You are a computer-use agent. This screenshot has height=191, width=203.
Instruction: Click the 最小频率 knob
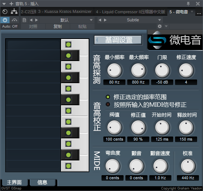(114, 70)
